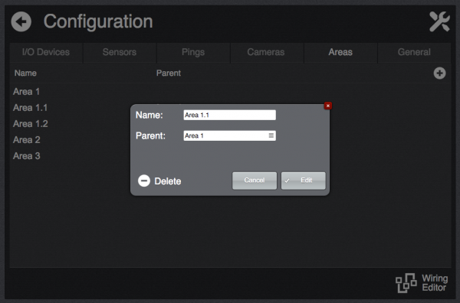Open the Cameras tab
Screen dimensions: 460x303
pyautogui.click(x=266, y=52)
